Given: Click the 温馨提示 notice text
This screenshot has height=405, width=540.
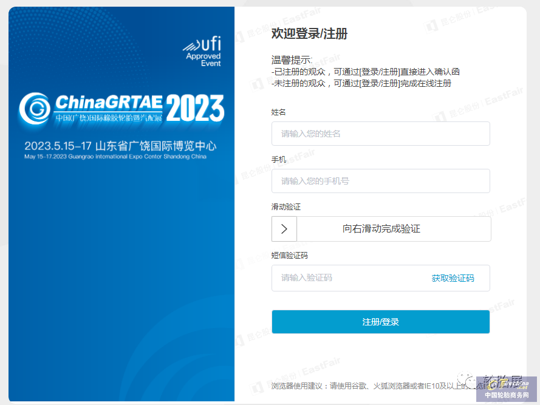Looking at the screenshot, I should tap(290, 60).
